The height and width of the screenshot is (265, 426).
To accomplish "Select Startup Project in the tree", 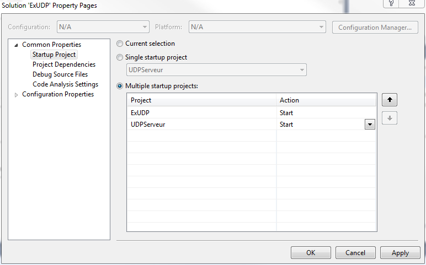I will click(x=54, y=55).
